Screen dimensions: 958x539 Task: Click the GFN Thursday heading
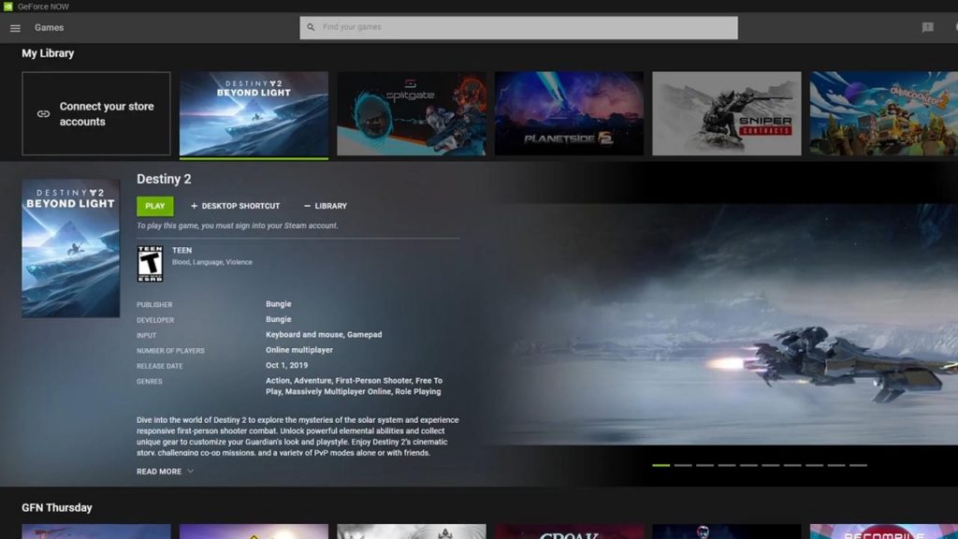[x=57, y=508]
